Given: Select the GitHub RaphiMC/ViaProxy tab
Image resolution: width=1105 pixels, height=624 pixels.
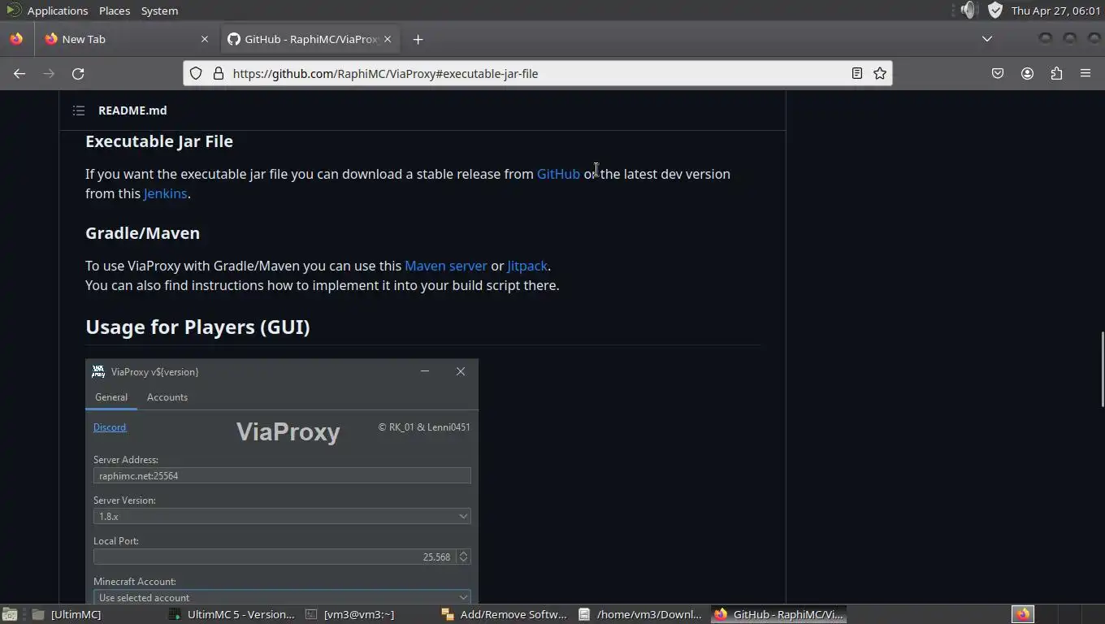Looking at the screenshot, I should (x=309, y=39).
